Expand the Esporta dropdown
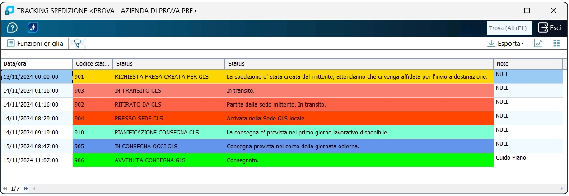 pos(506,44)
